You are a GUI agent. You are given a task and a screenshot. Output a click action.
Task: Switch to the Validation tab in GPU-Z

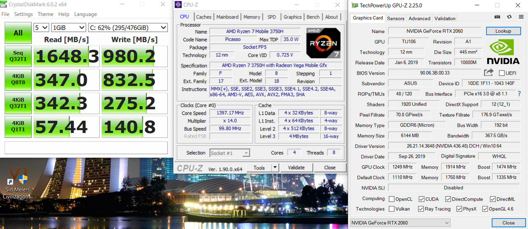pyautogui.click(x=445, y=19)
